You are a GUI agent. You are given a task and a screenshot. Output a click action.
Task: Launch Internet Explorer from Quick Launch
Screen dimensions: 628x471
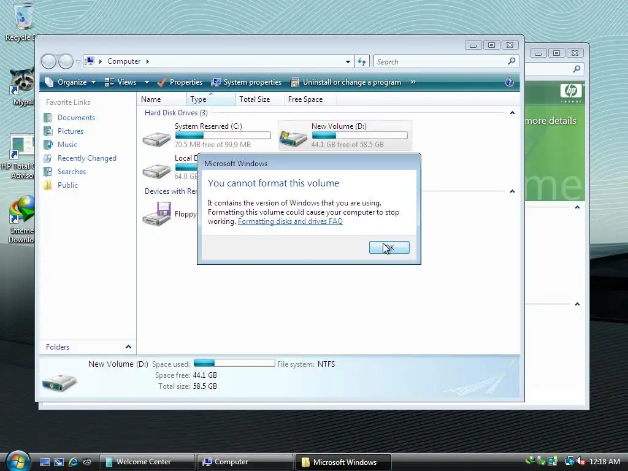tap(73, 462)
